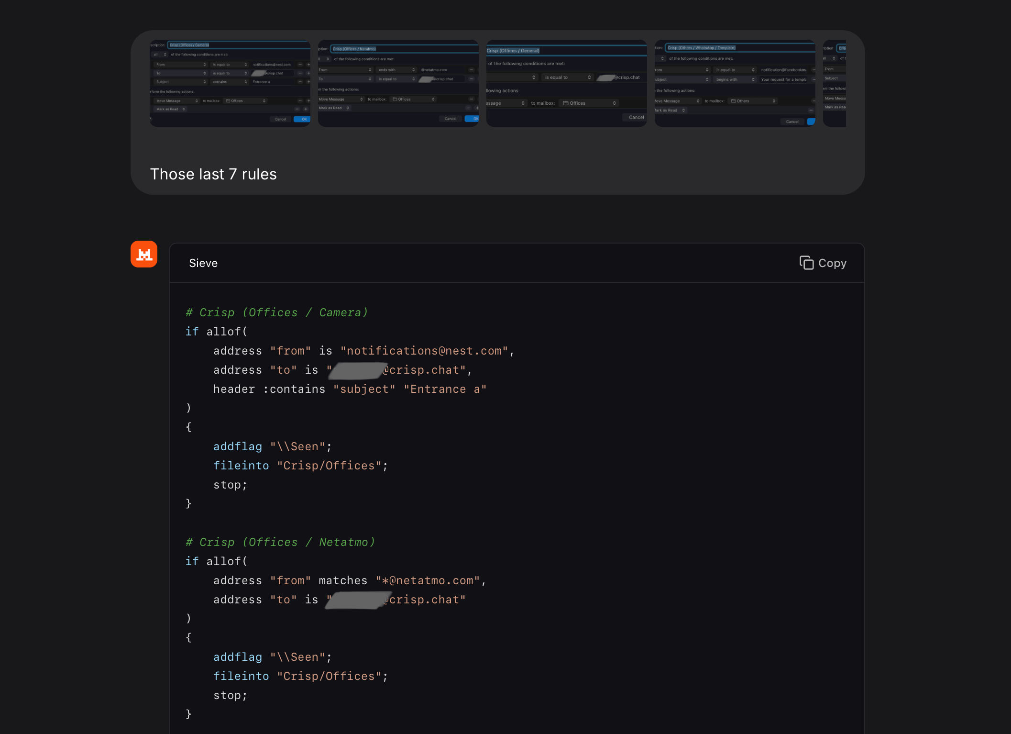Image resolution: width=1011 pixels, height=734 pixels.
Task: Click folder icon beside Others in WhatsApp thumbnail
Action: [x=733, y=101]
